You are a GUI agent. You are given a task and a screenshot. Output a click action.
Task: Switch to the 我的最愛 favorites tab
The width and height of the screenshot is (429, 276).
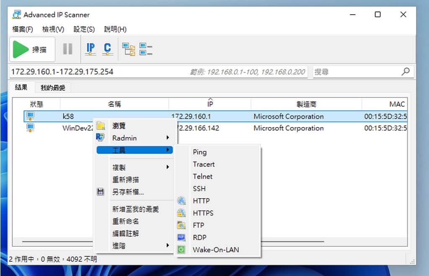point(53,88)
